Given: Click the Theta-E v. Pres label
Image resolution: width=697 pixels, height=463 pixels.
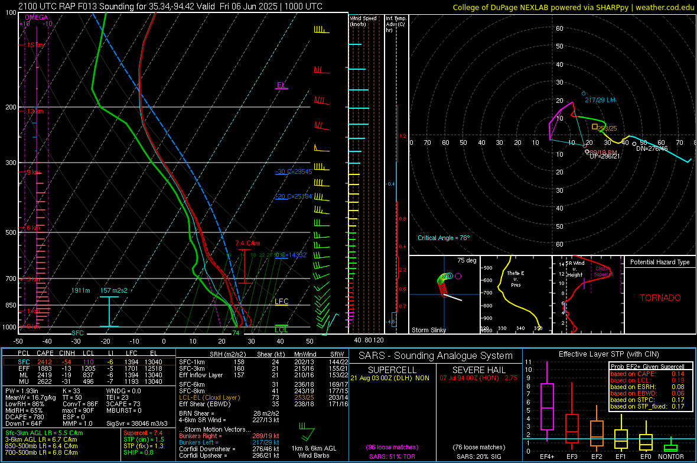Looking at the screenshot, I should click(516, 279).
